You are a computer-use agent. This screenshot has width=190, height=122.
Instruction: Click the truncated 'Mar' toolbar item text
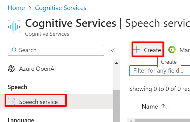point(185,50)
